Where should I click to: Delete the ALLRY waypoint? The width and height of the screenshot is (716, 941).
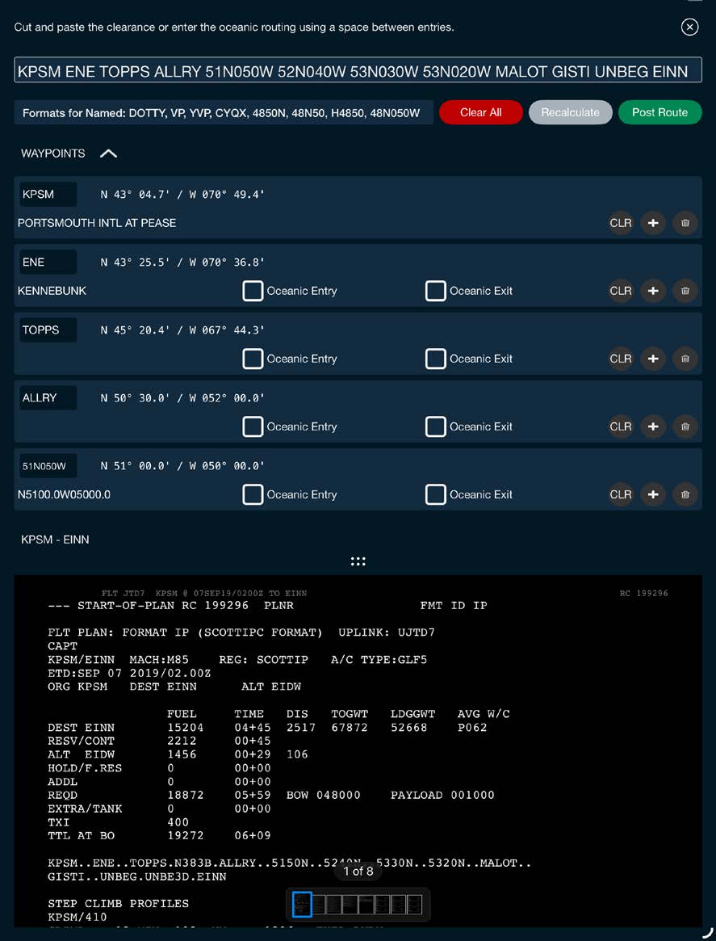click(685, 426)
